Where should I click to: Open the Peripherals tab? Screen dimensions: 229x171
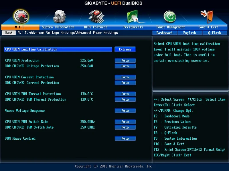tap(133, 27)
